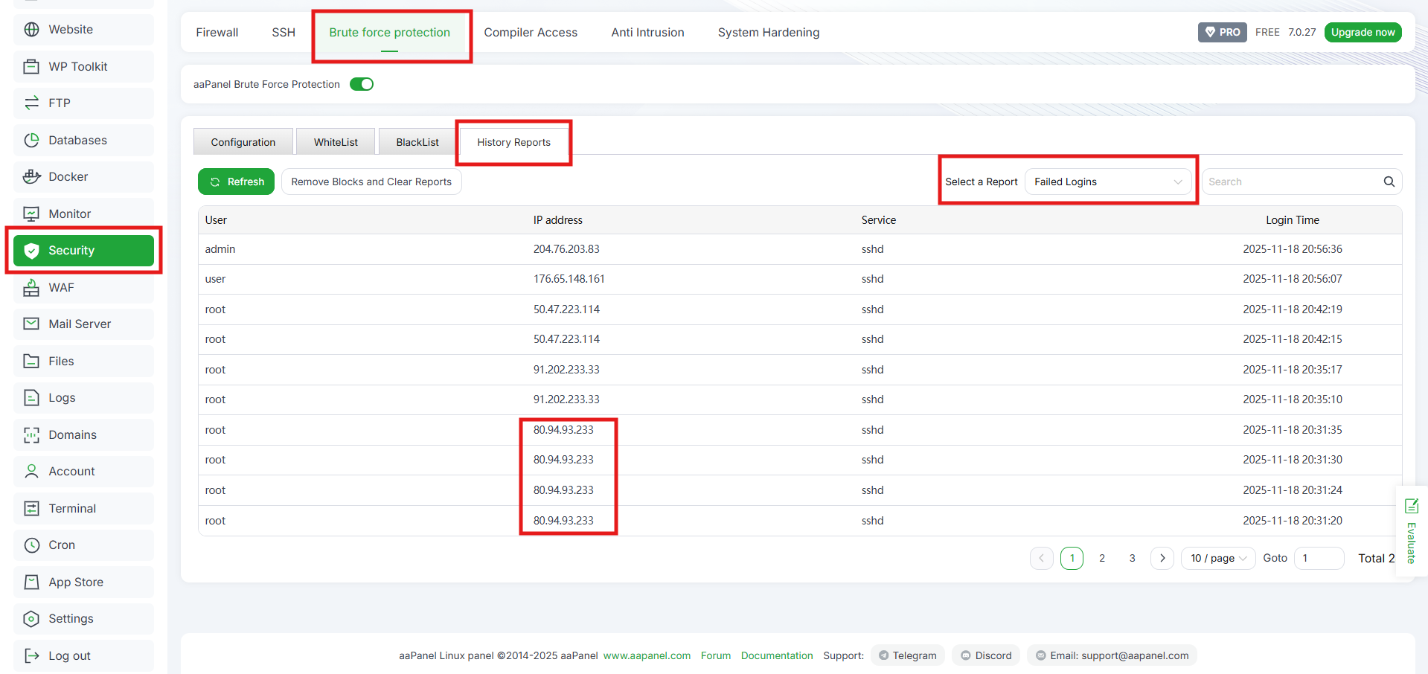
Task: Click login time 2025-11-18 20:35:10
Action: (x=1293, y=399)
